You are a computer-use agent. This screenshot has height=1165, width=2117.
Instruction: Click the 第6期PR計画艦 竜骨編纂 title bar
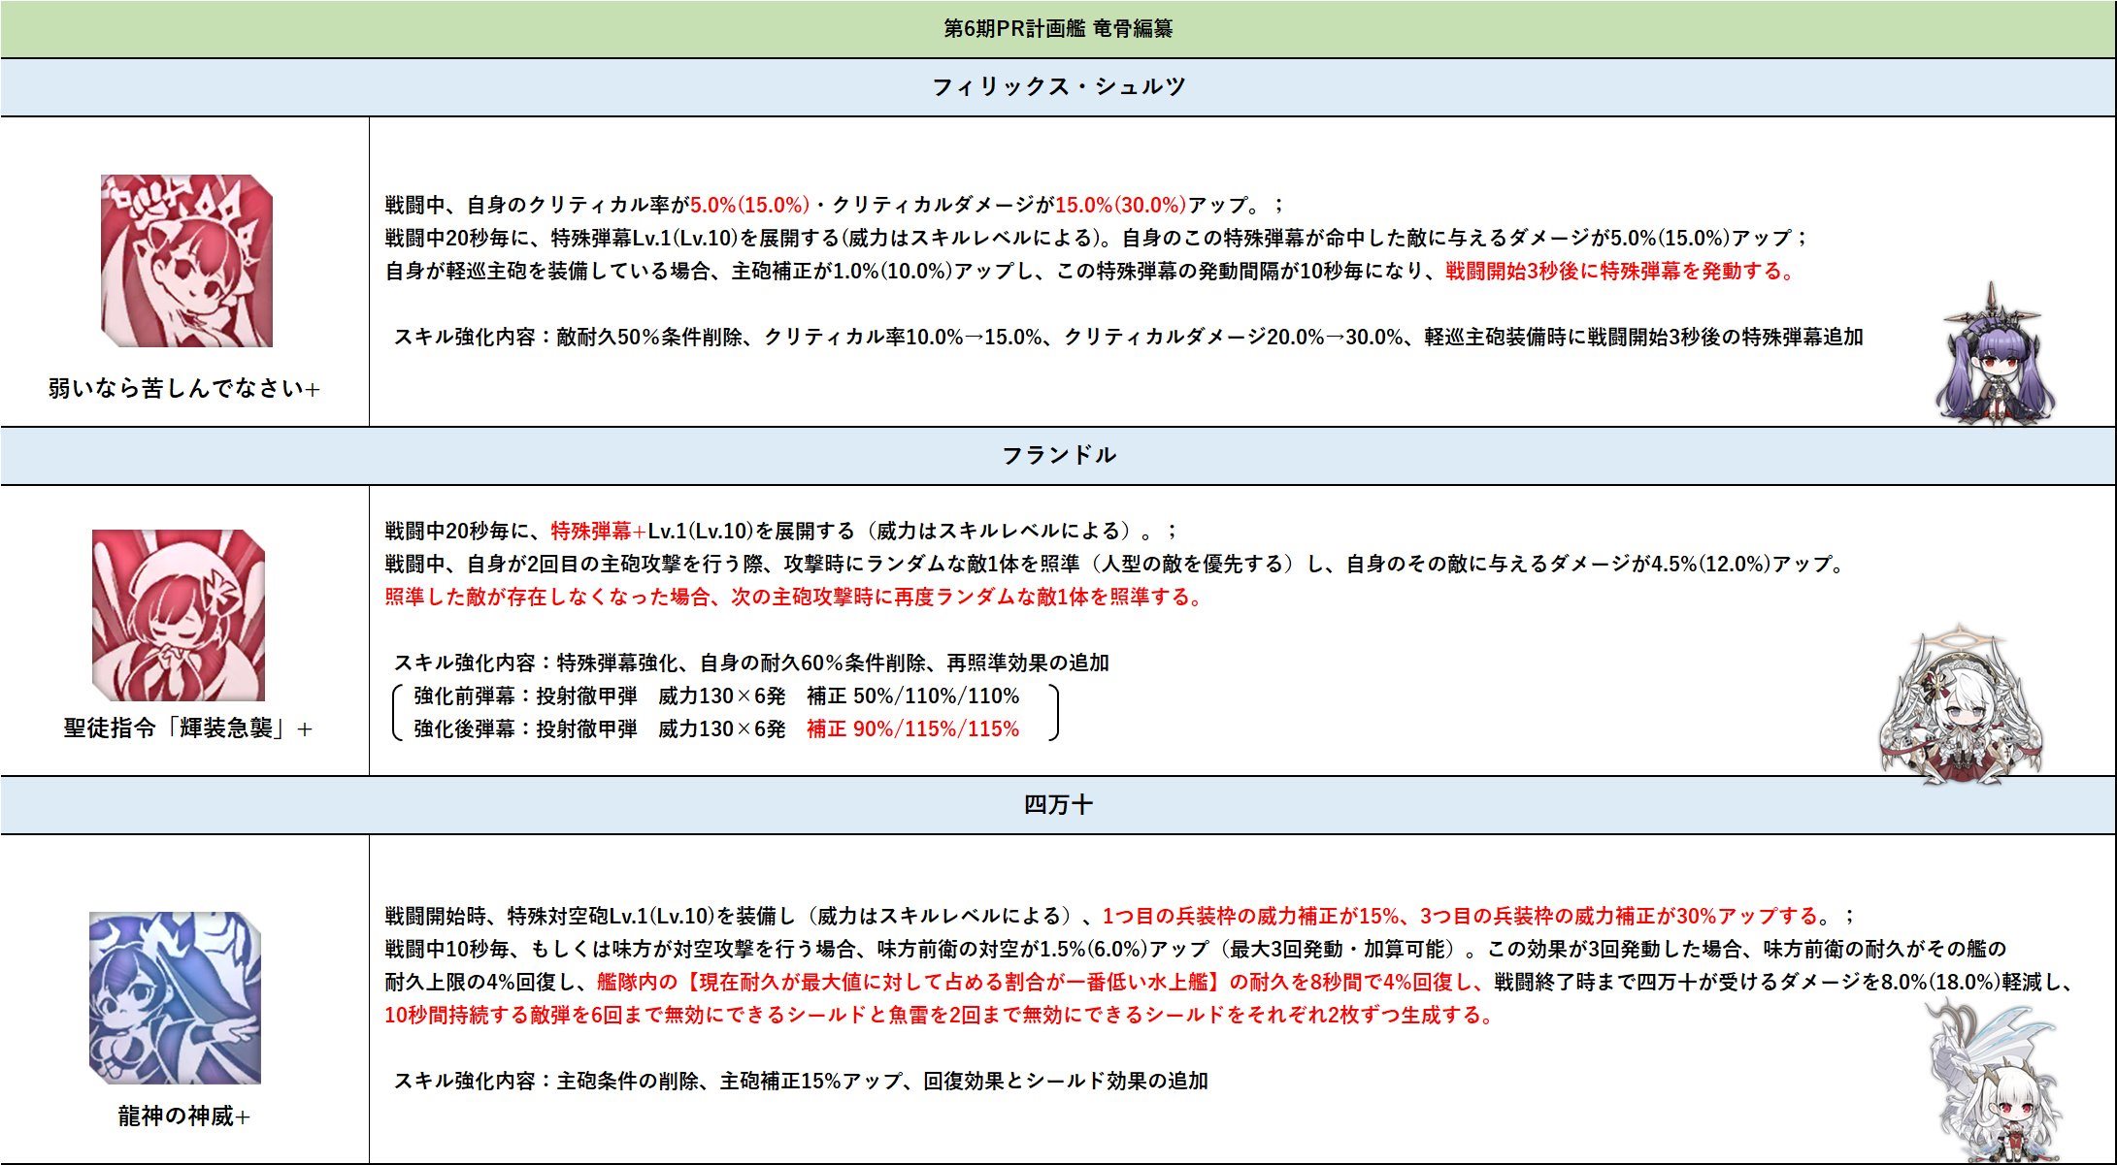pyautogui.click(x=1058, y=29)
